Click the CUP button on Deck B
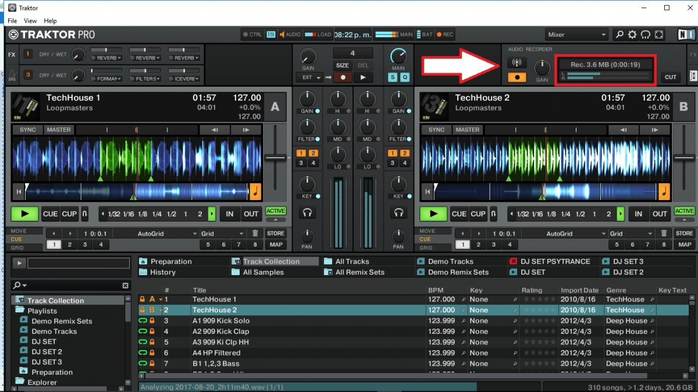The height and width of the screenshot is (392, 698). coord(478,214)
